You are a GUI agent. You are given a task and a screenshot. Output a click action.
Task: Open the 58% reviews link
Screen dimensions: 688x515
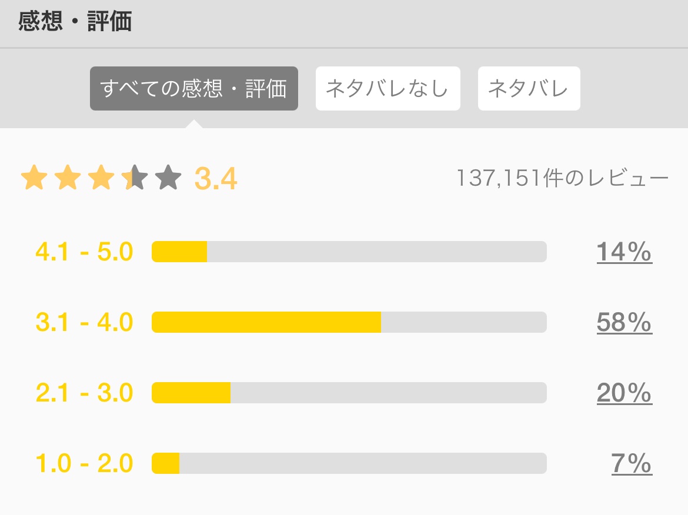coord(624,322)
